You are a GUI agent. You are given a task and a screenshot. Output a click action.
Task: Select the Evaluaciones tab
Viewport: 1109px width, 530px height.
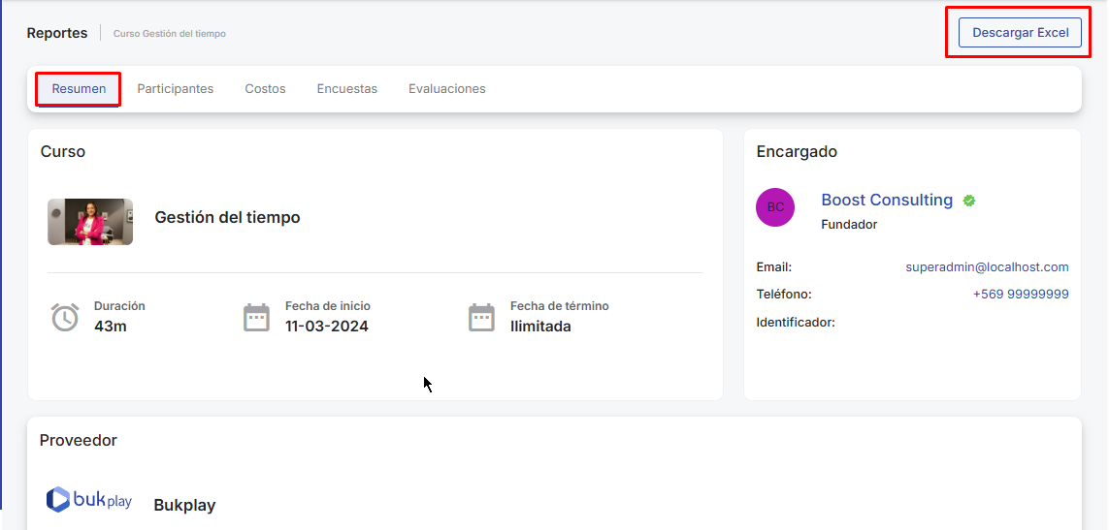(446, 89)
